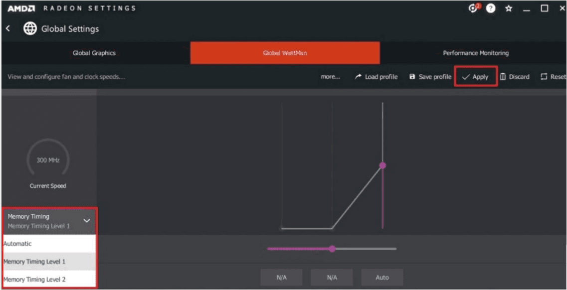
Task: Select Memory Timing Level 1
Action: (49, 262)
